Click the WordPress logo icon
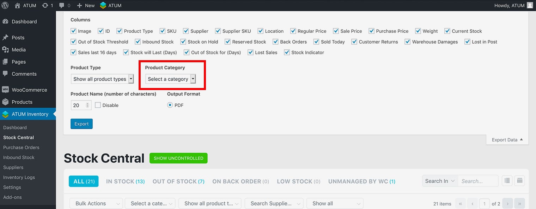536x209 pixels. point(5,5)
